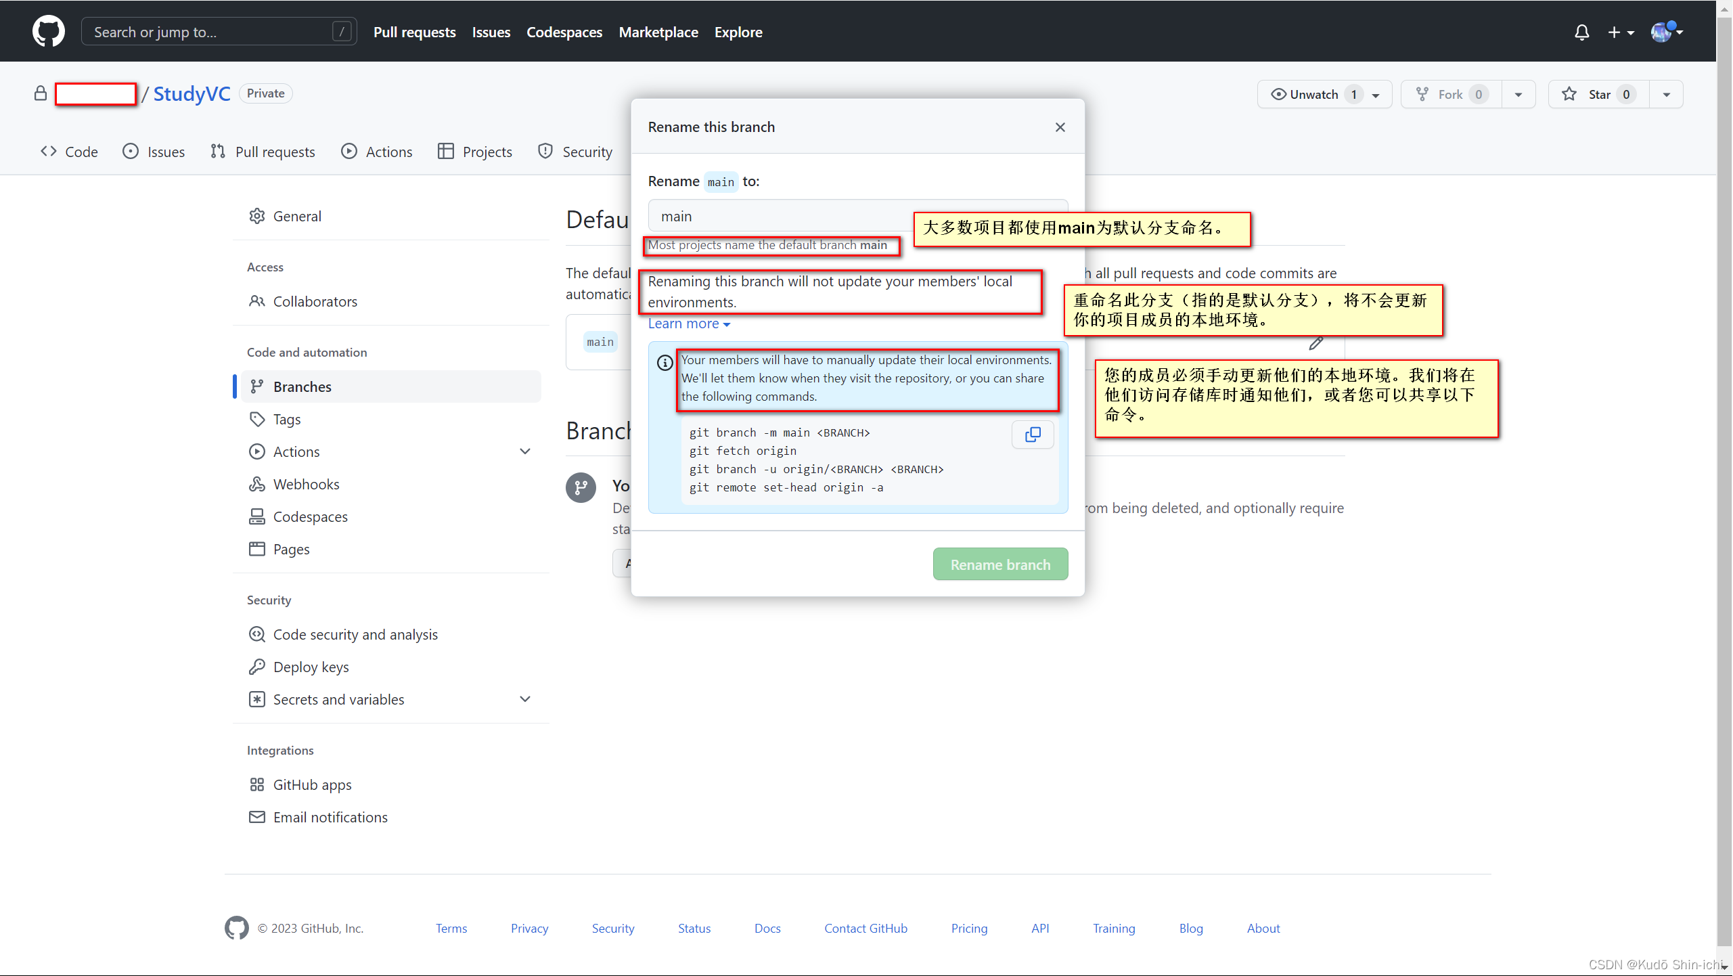Open the Training footer link

pyautogui.click(x=1114, y=928)
